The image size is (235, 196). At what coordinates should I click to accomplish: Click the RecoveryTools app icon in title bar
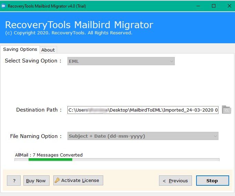(x=3, y=6)
